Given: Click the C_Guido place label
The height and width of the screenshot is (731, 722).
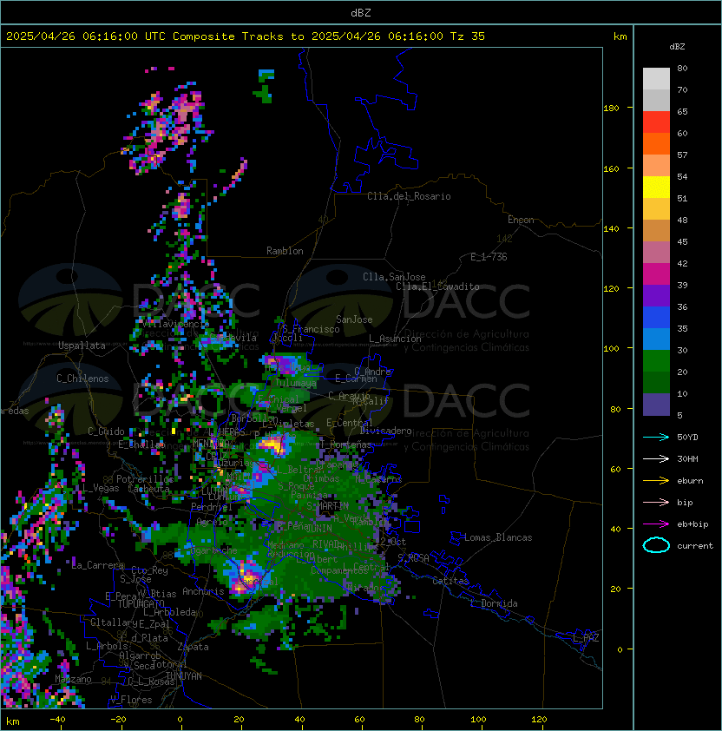Looking at the screenshot, I should click(106, 431).
